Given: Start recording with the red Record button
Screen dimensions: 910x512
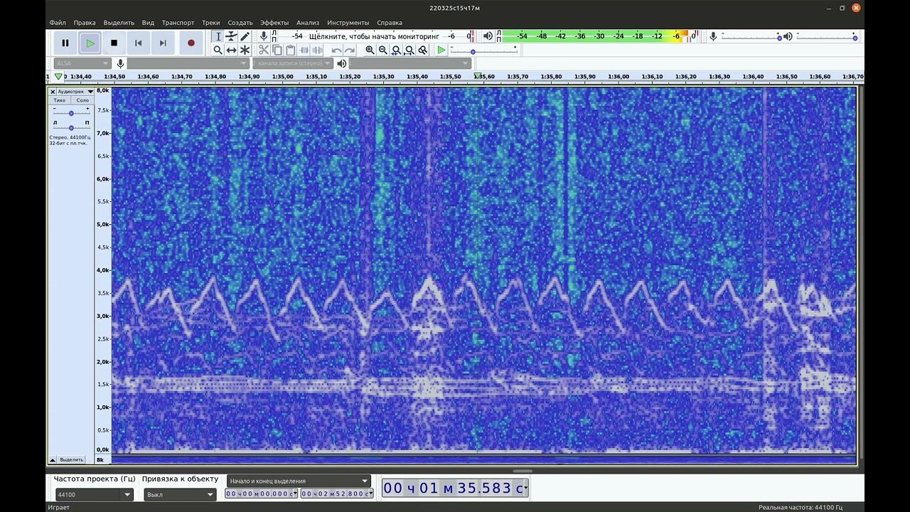Looking at the screenshot, I should [191, 43].
